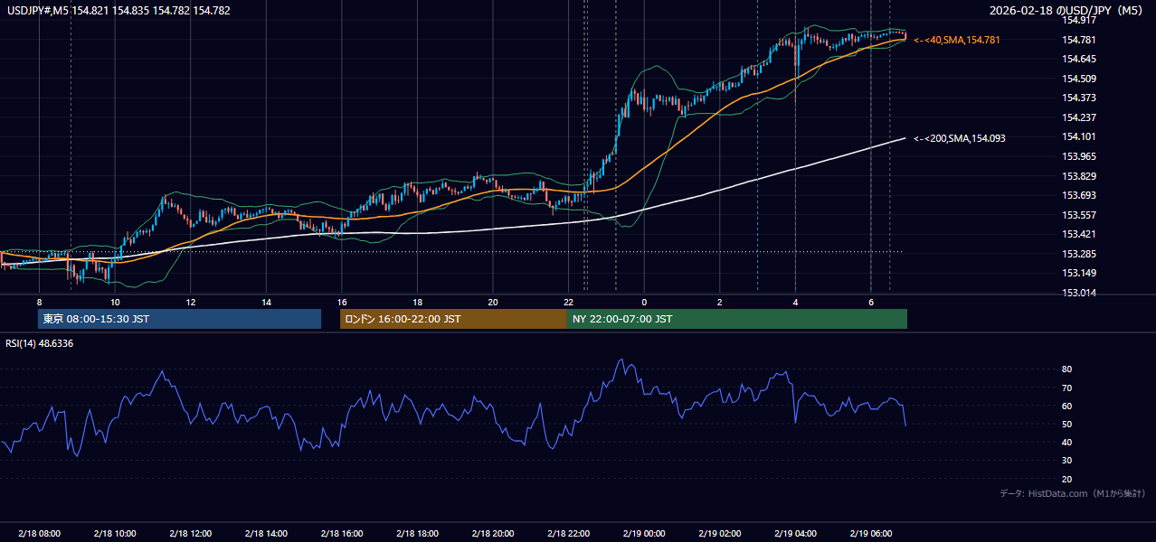The image size is (1156, 542).
Task: Click the RSI axis level 20
Action: pos(1067,479)
